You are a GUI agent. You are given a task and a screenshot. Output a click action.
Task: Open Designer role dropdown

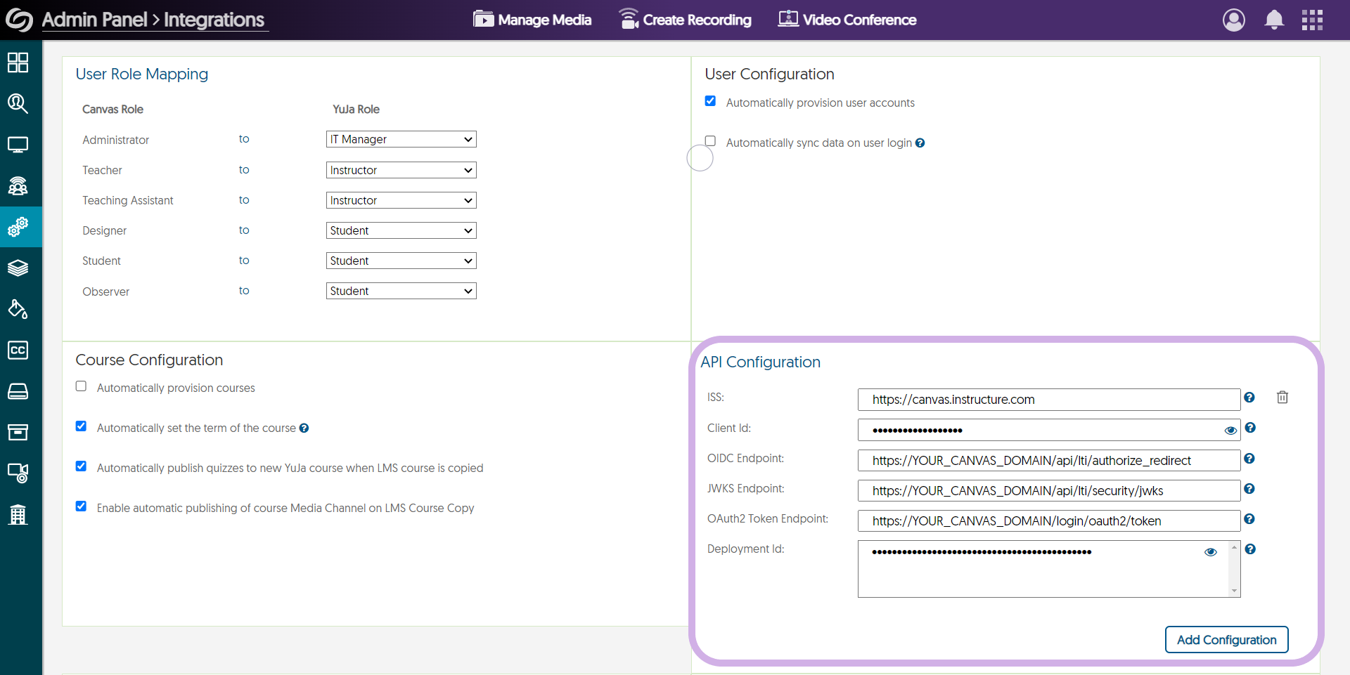click(x=401, y=230)
